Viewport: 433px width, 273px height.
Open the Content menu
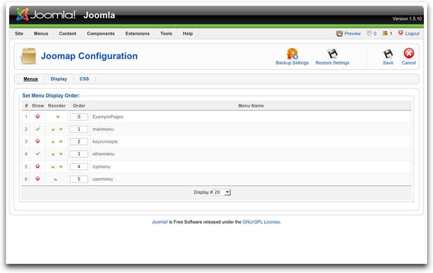pyautogui.click(x=68, y=34)
